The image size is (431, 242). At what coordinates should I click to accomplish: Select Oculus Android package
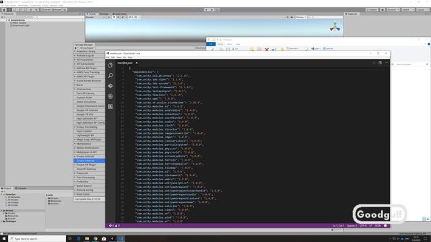tap(89, 157)
